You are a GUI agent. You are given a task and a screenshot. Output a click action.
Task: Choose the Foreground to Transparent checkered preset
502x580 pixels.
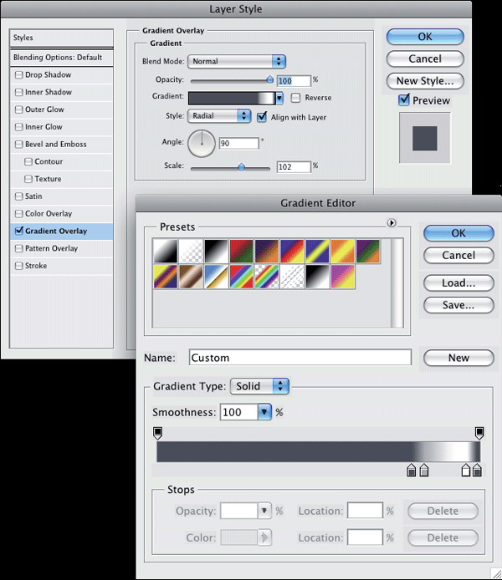[191, 252]
